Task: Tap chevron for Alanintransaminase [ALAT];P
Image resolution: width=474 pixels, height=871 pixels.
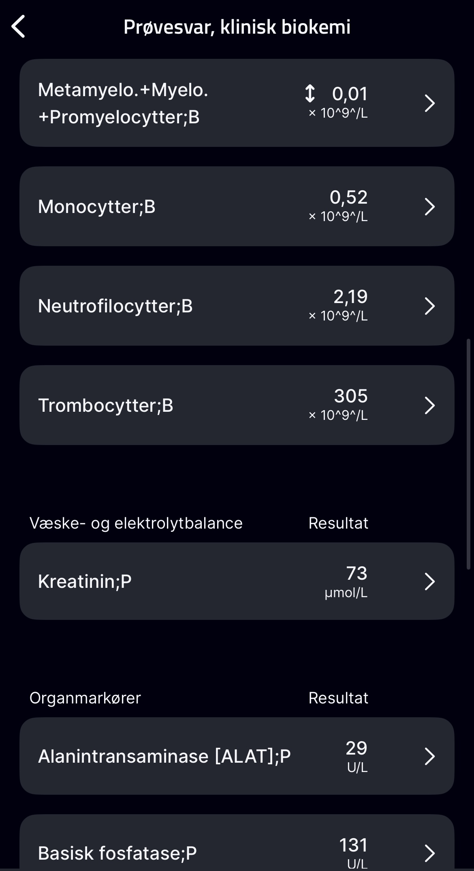Action: [x=429, y=756]
